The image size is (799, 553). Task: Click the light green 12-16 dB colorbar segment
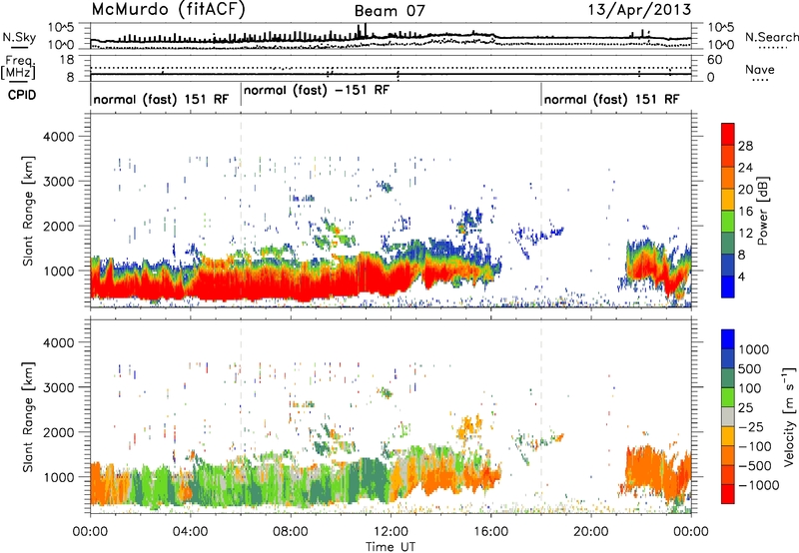pos(728,221)
